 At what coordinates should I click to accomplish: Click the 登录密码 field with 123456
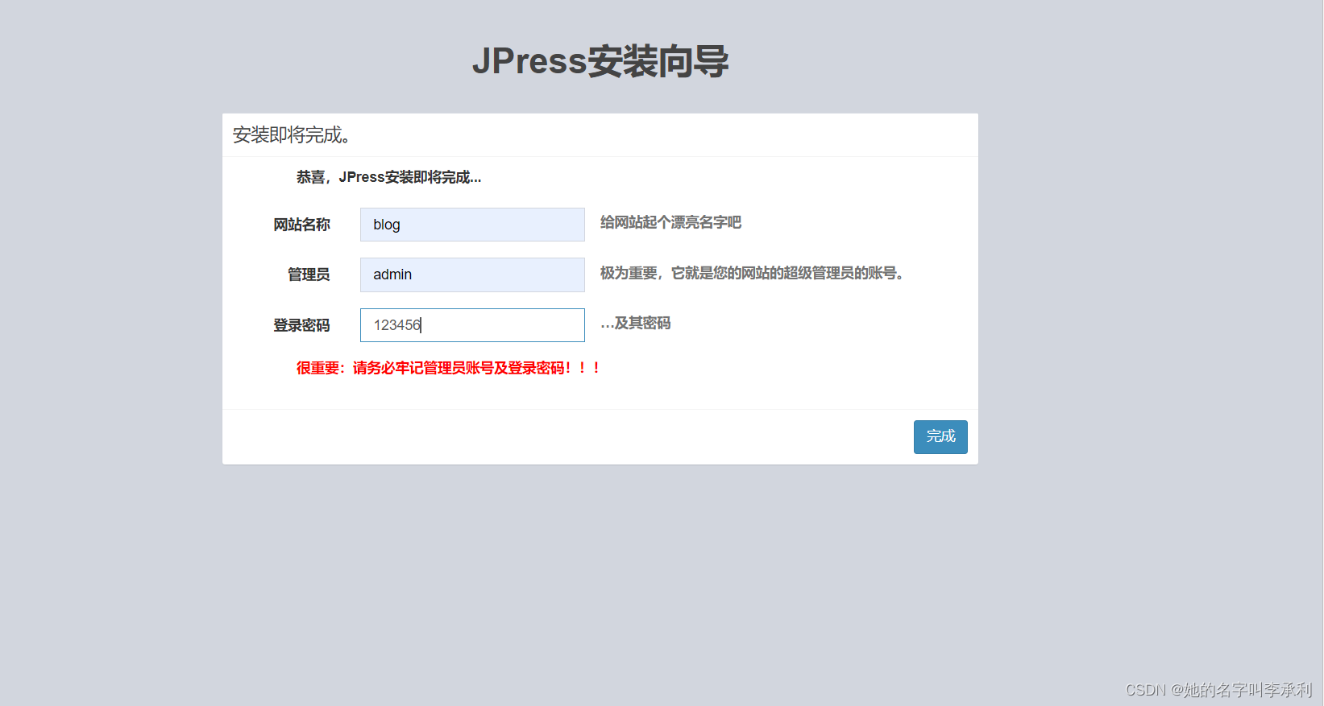pos(472,325)
